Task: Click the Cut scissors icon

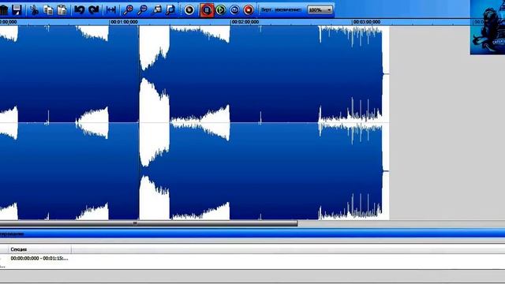Action: 34,10
